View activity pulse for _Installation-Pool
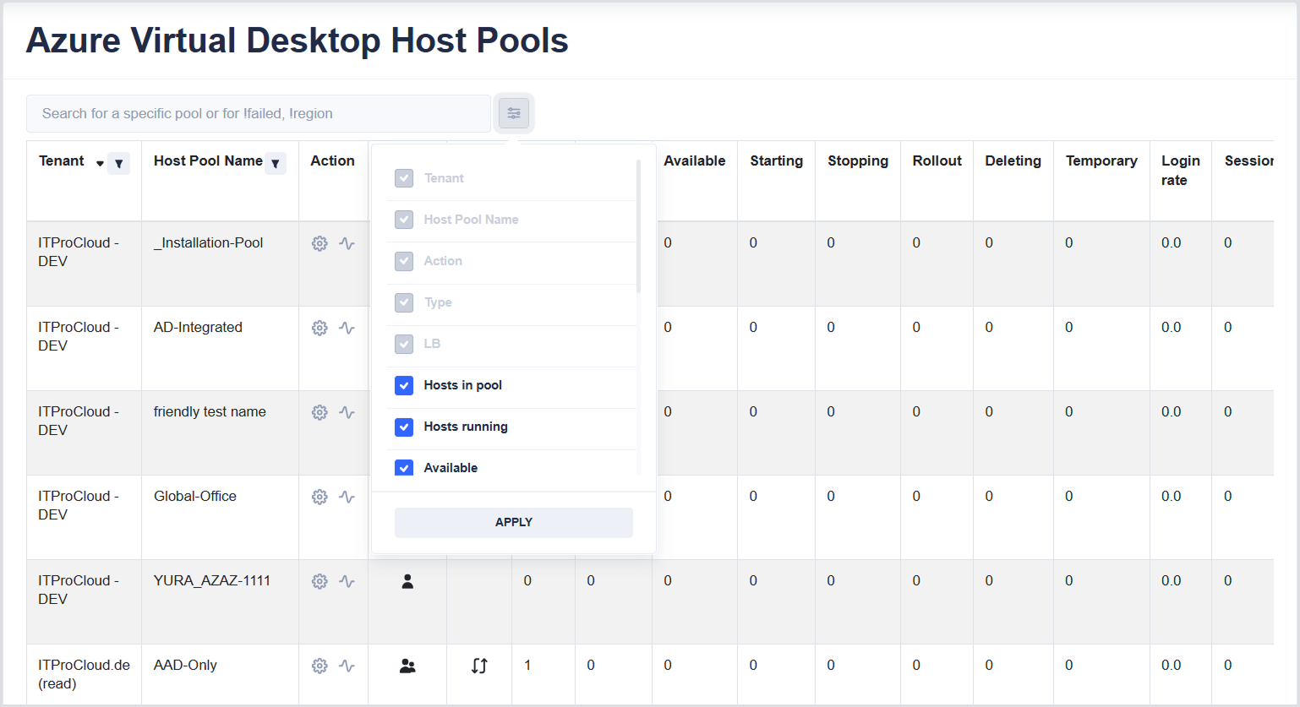The image size is (1300, 707). point(347,243)
